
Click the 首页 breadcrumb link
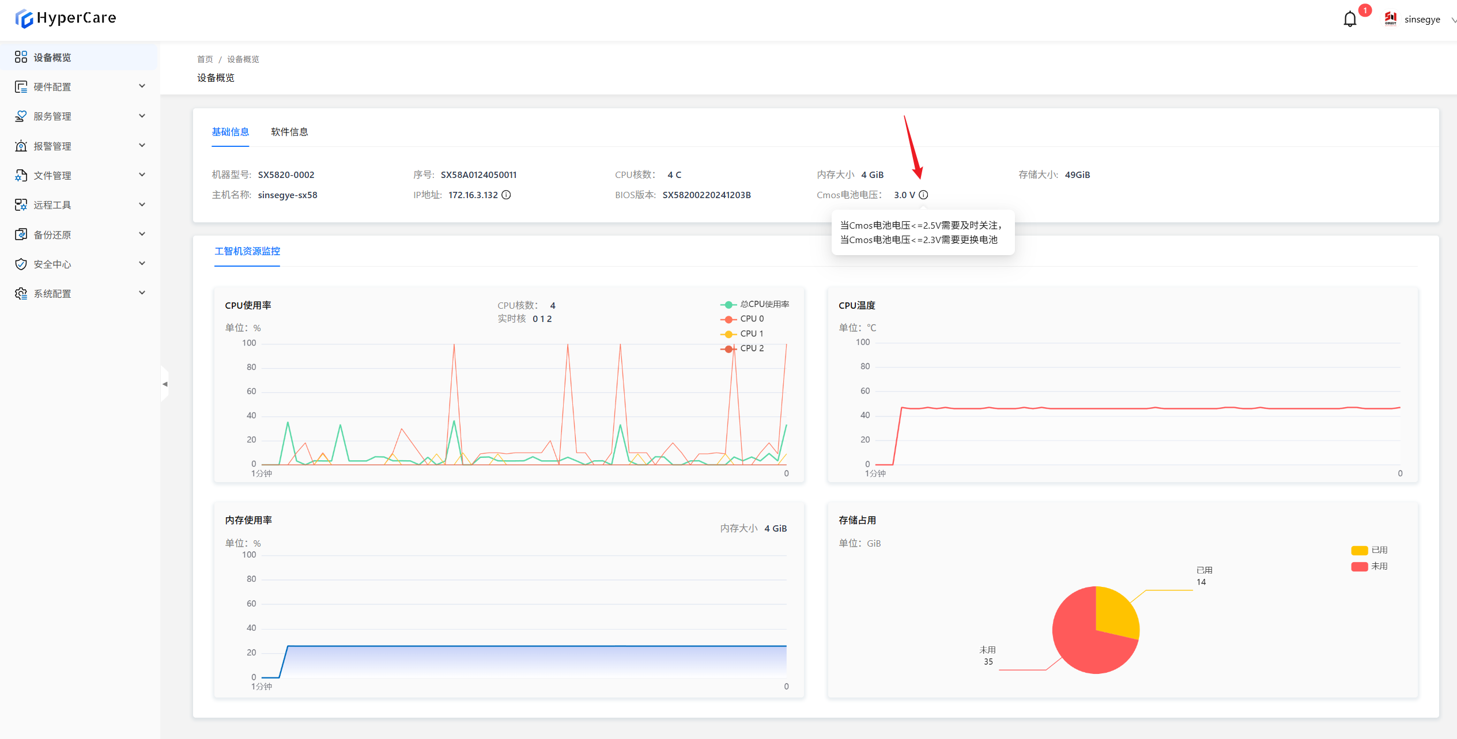205,59
